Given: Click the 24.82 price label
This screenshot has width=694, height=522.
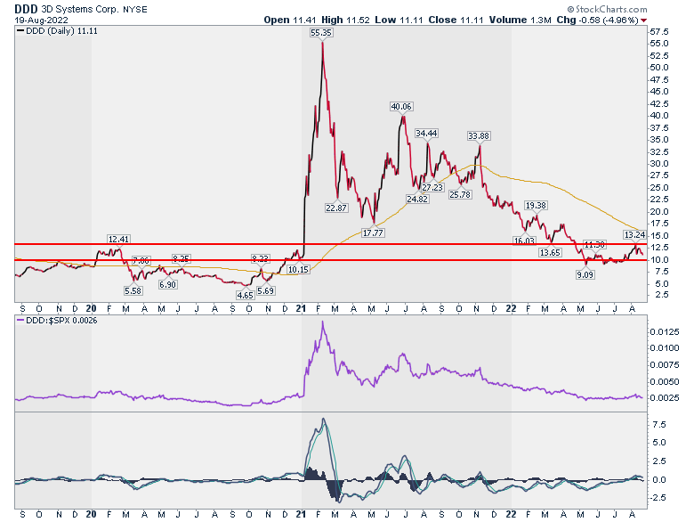Looking at the screenshot, I should tap(417, 199).
